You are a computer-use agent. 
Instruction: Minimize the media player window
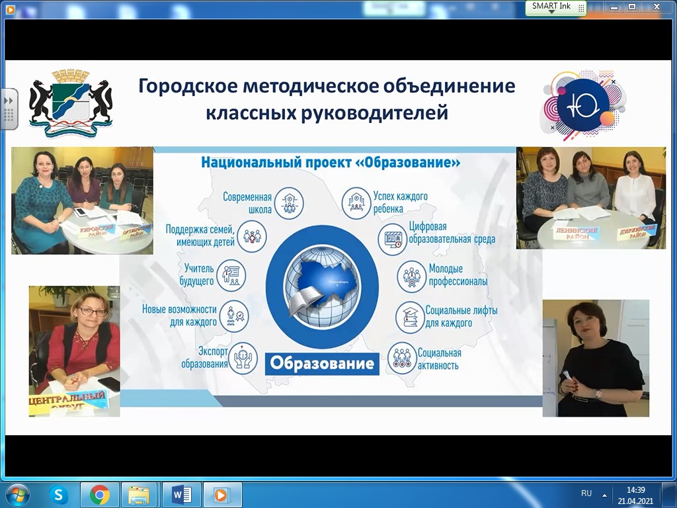(613, 8)
